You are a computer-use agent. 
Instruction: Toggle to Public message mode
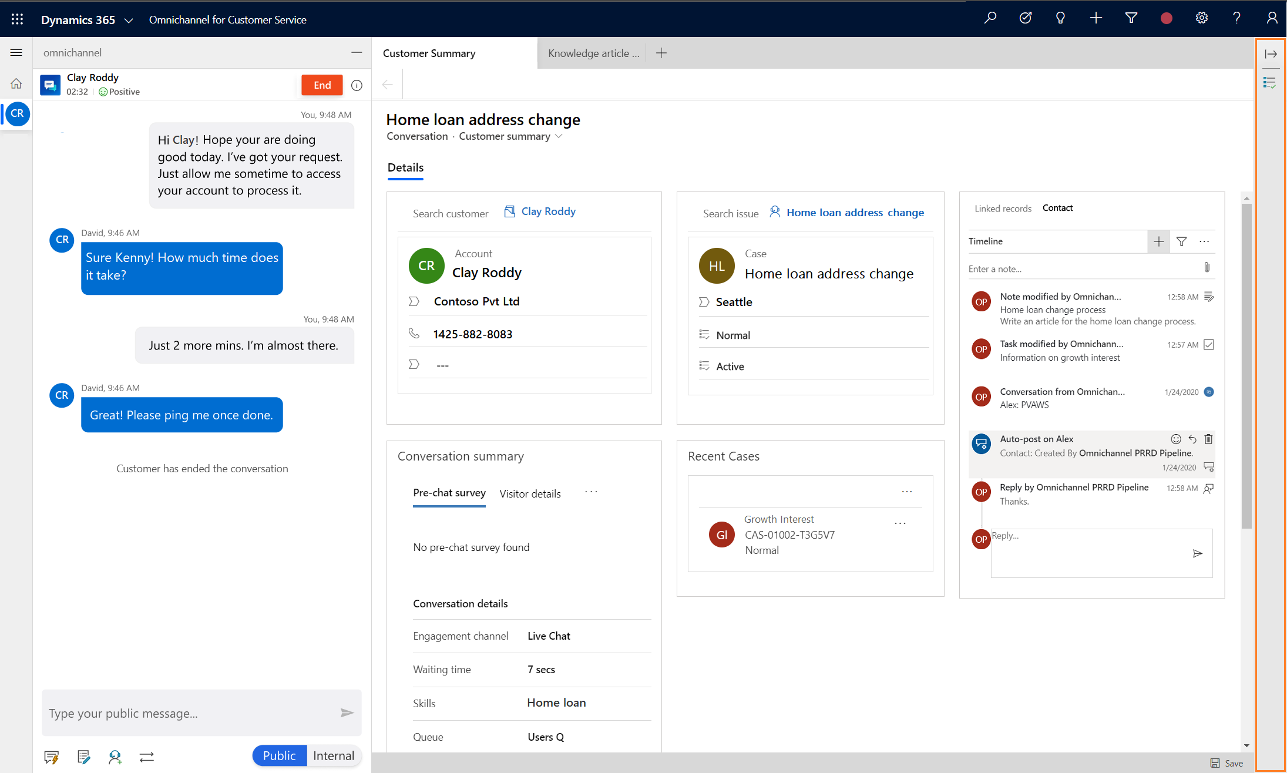pos(278,755)
